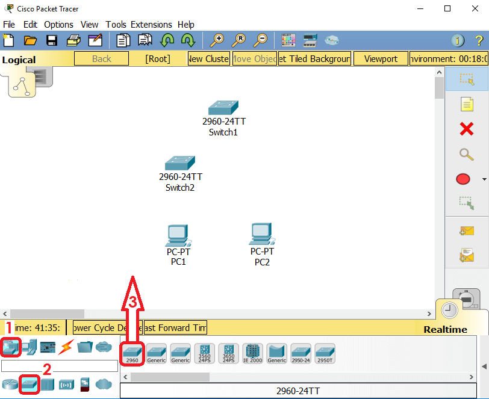Image resolution: width=489 pixels, height=399 pixels.
Task: Select the Miscellaneous folder category
Action: [x=85, y=347]
